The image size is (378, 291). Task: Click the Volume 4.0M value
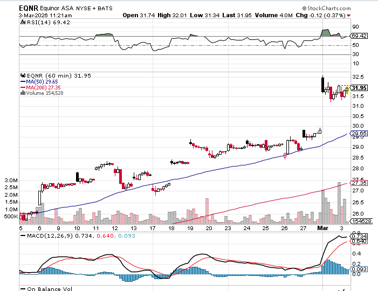[x=273, y=16]
